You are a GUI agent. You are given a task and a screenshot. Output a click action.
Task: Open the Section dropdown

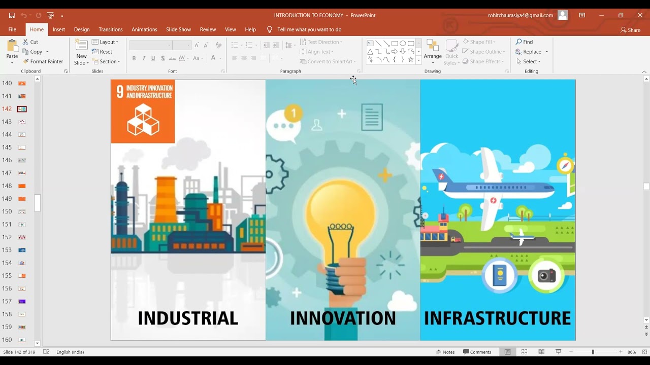pos(106,61)
